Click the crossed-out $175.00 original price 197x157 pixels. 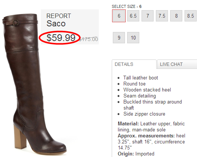89,39
